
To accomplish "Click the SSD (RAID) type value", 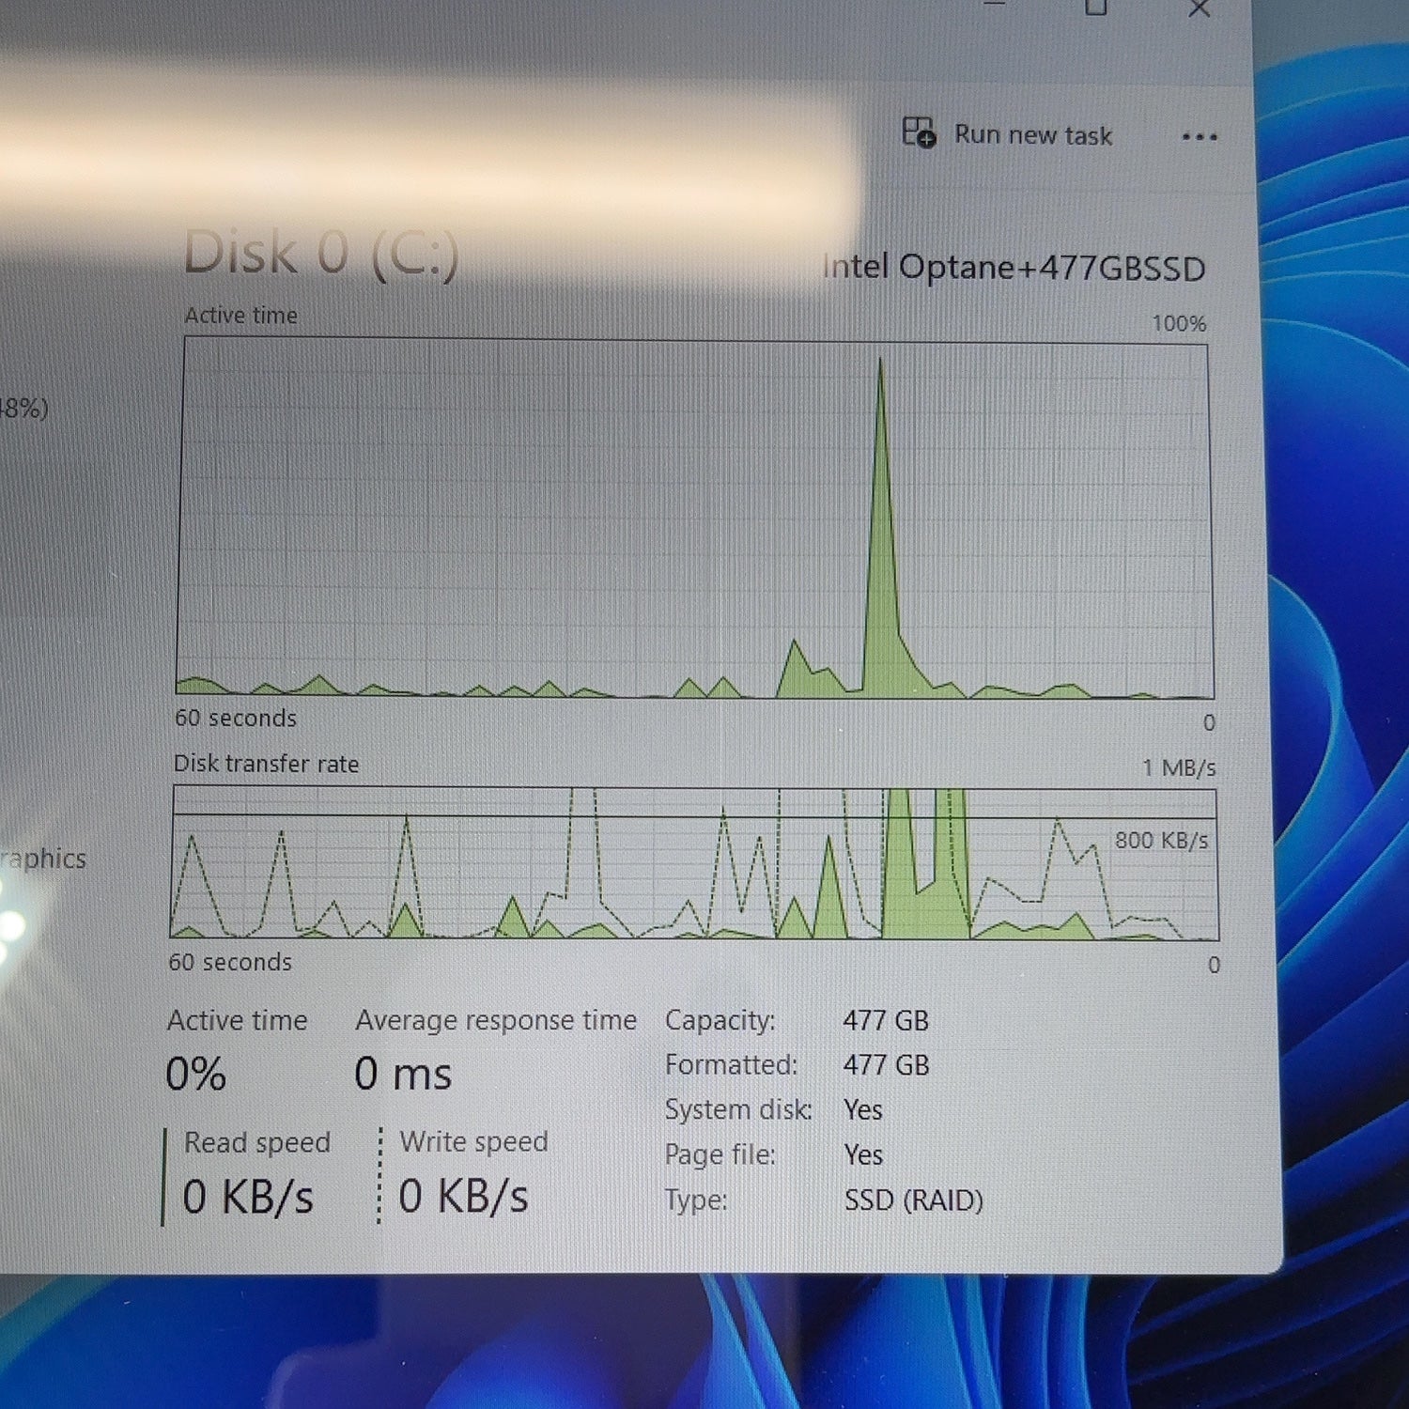I will tap(914, 1200).
